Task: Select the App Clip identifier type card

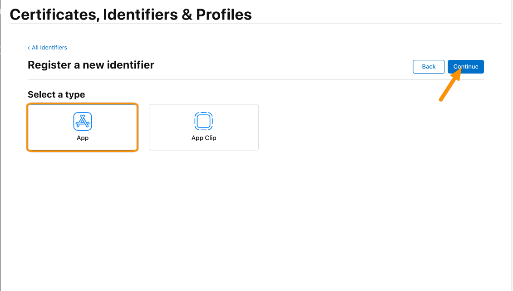Action: [x=203, y=127]
